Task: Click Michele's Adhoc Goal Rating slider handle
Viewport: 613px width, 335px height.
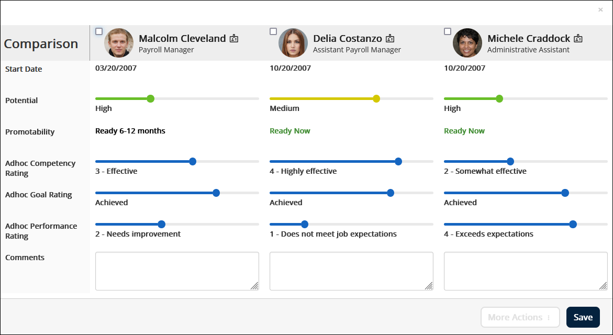Action: pos(565,193)
